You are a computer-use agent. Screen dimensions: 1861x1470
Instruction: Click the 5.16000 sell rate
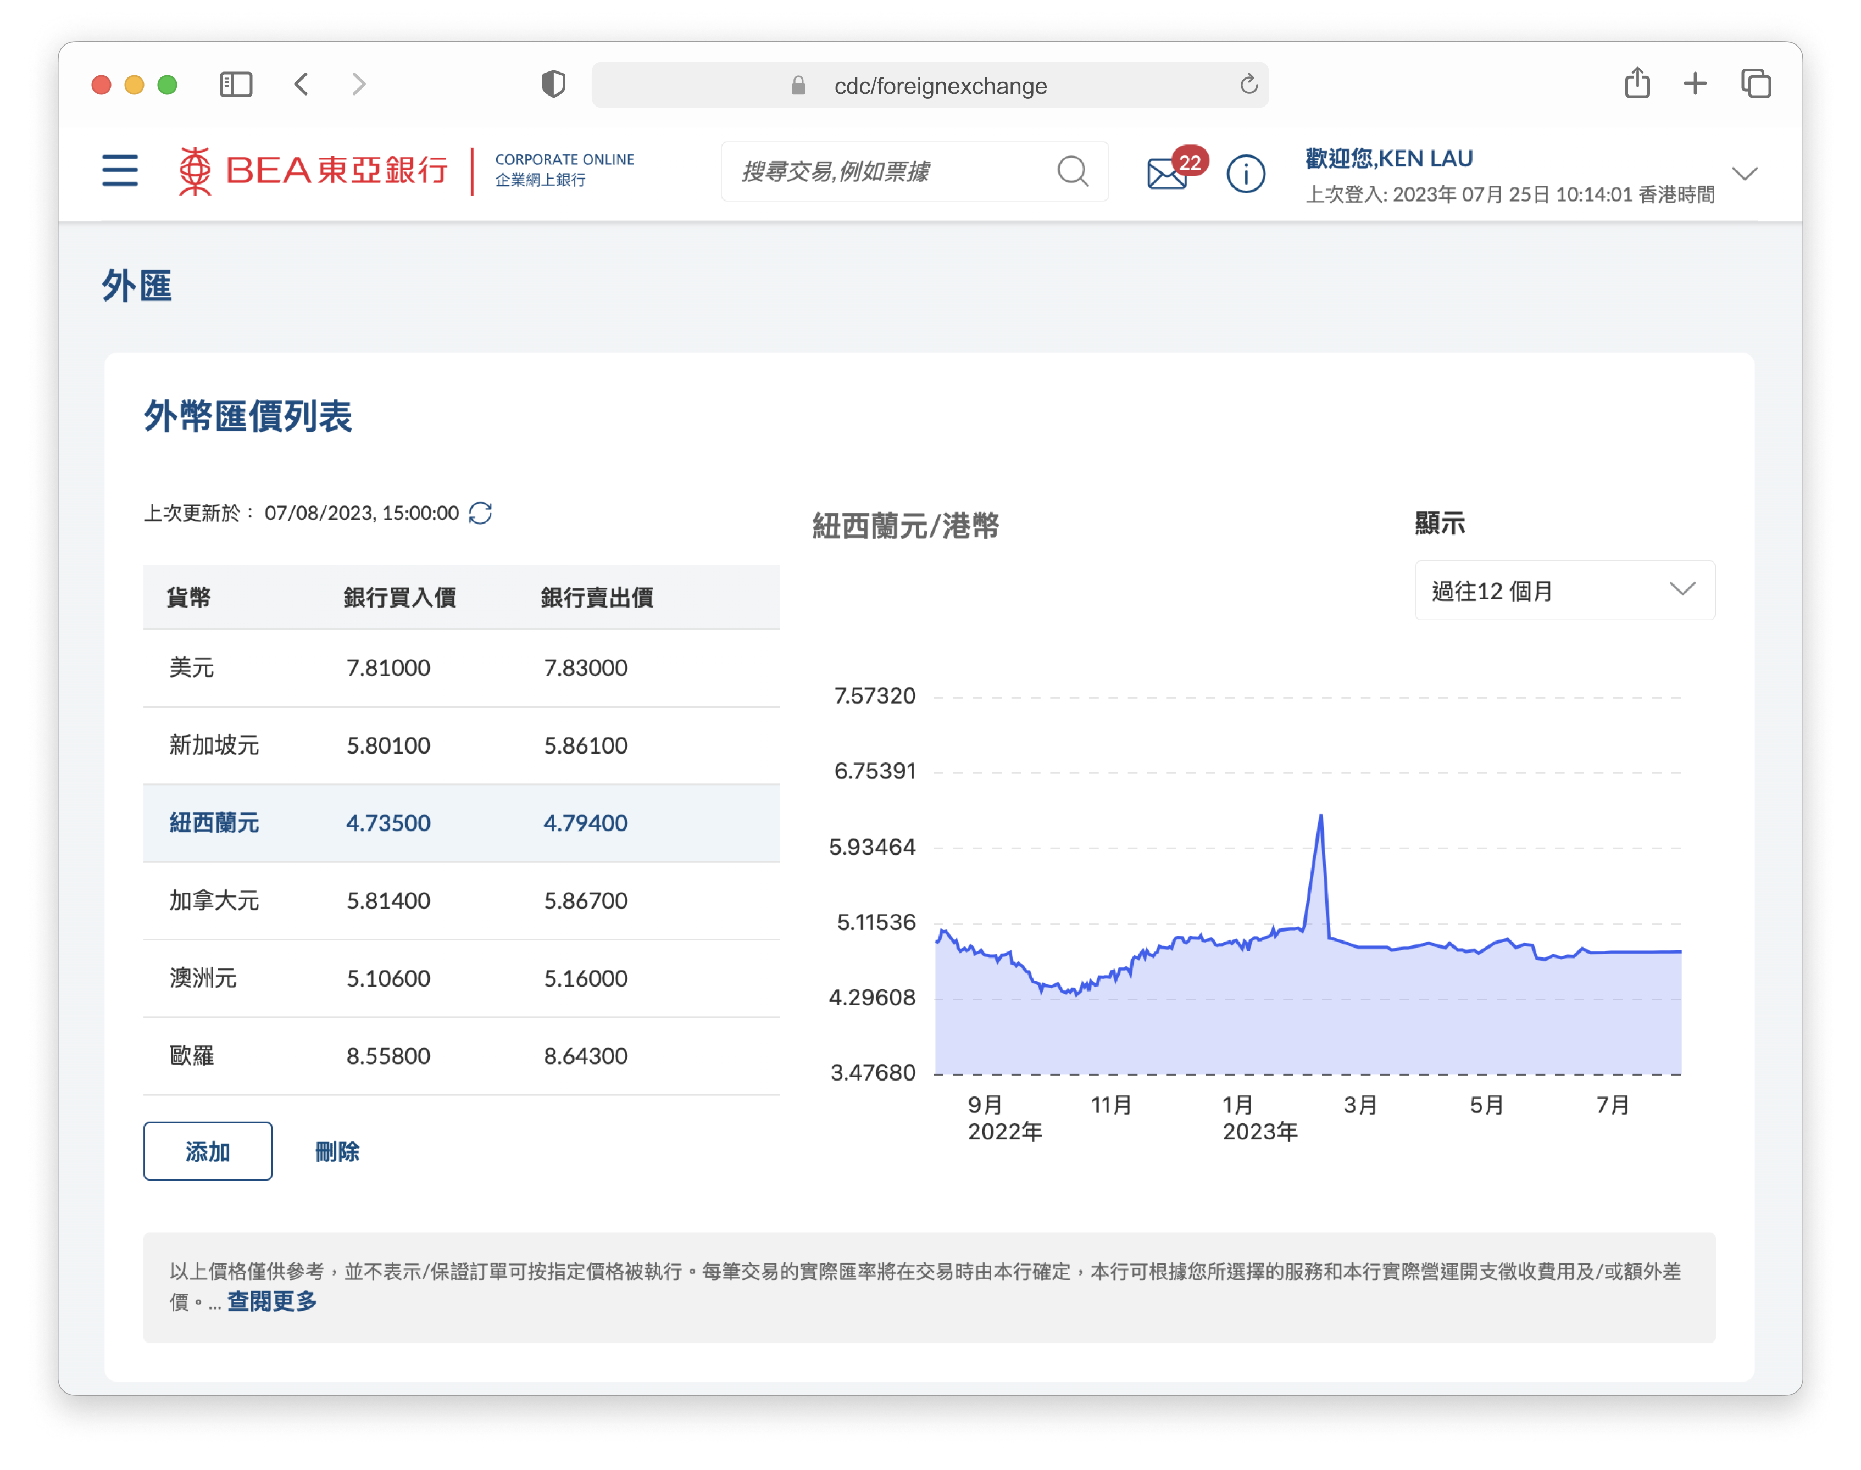pyautogui.click(x=585, y=978)
